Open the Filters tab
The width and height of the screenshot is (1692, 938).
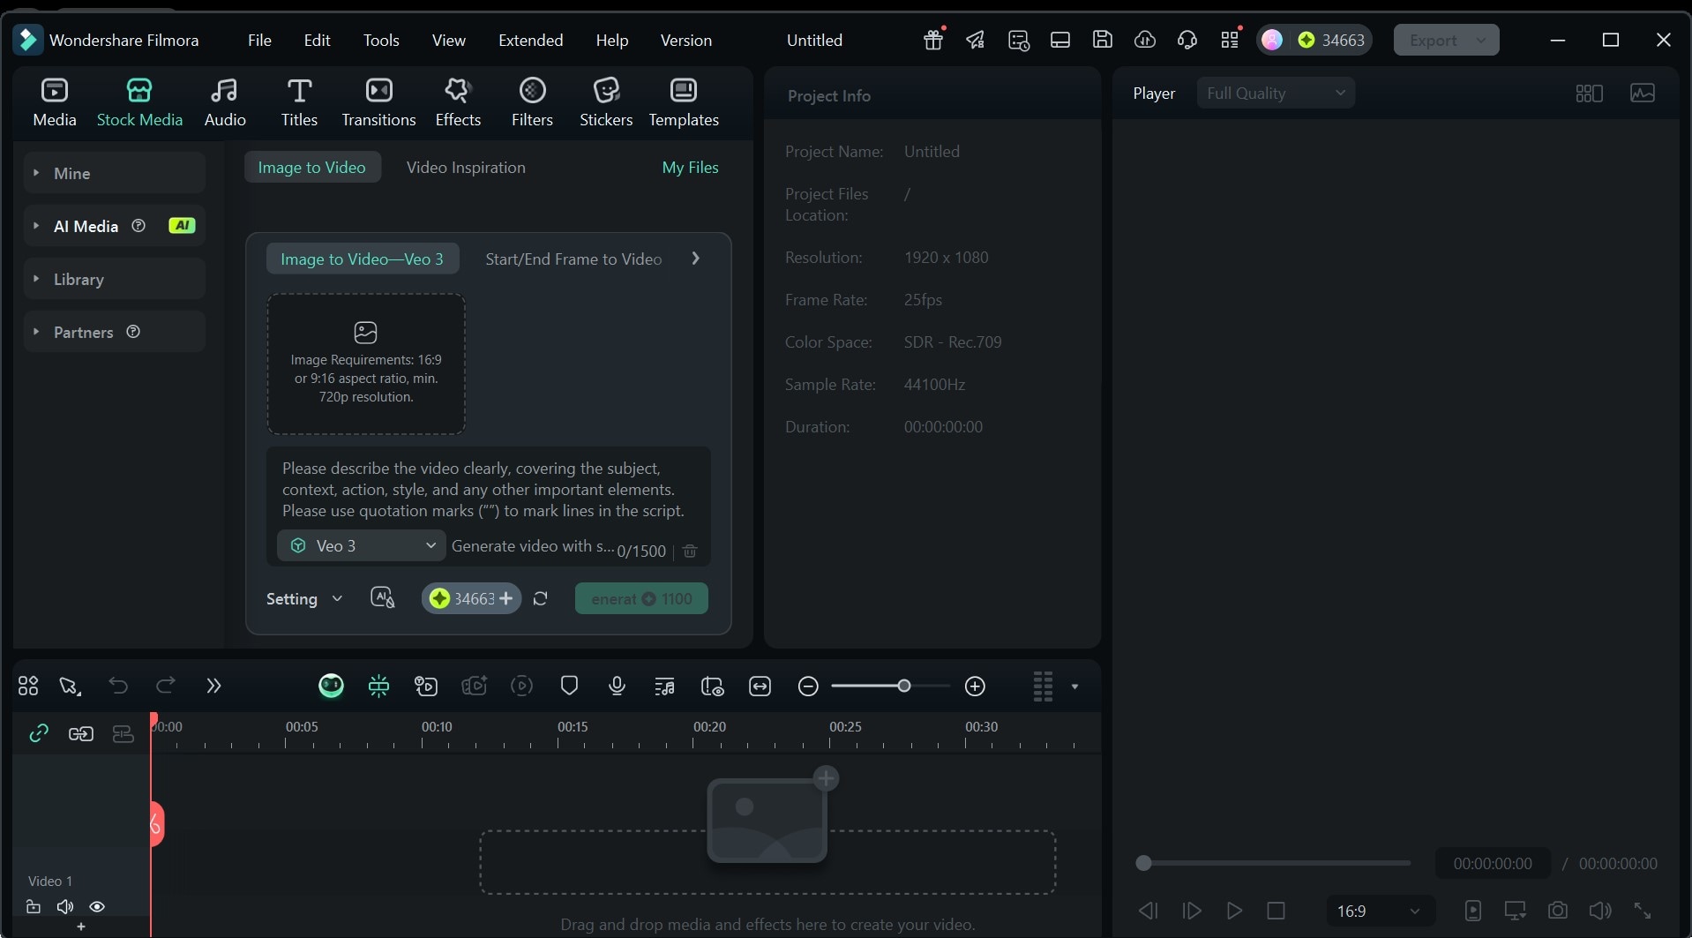coord(532,102)
